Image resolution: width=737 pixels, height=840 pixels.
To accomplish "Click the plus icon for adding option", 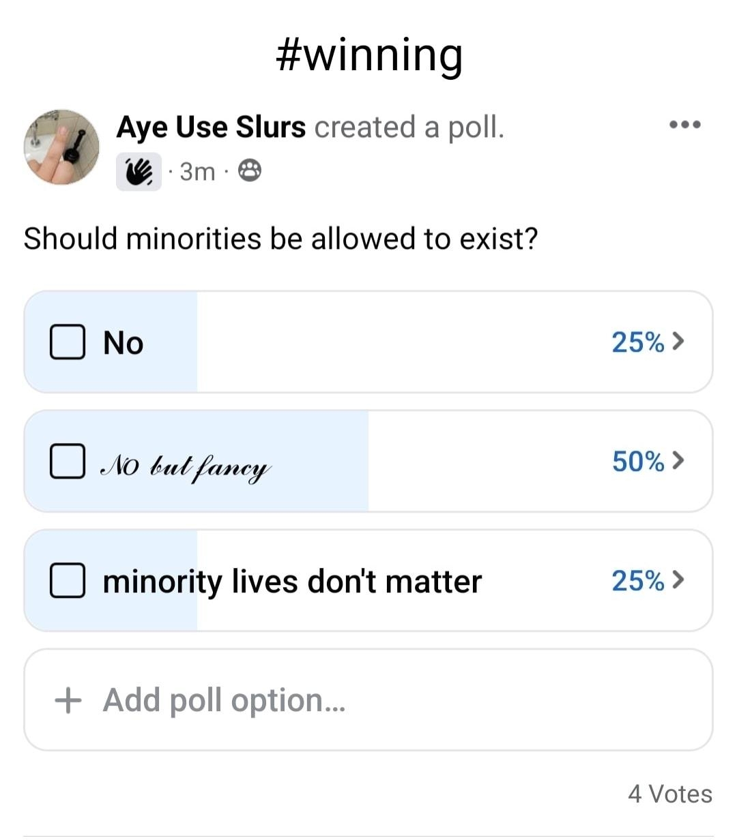I will coord(68,700).
